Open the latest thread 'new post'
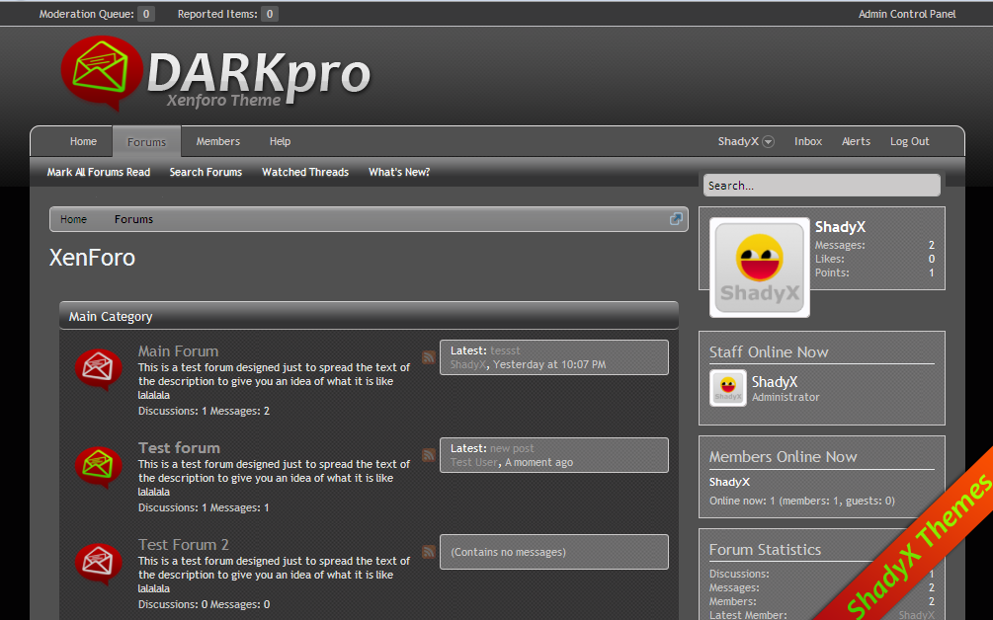The image size is (993, 620). 512,448
